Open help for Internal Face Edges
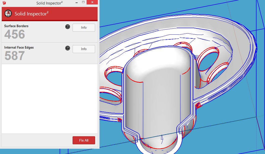The height and width of the screenshot is (154, 265). click(68, 48)
